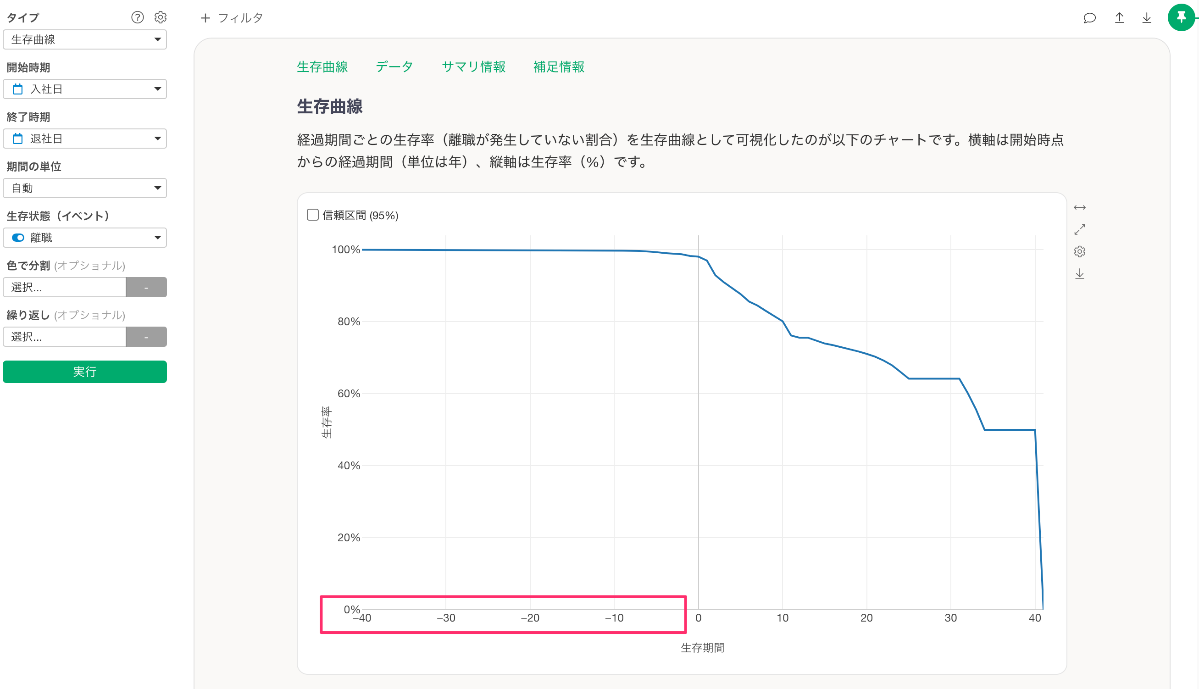The width and height of the screenshot is (1199, 689).
Task: Click the upload arrow icon at top right
Action: tap(1119, 18)
